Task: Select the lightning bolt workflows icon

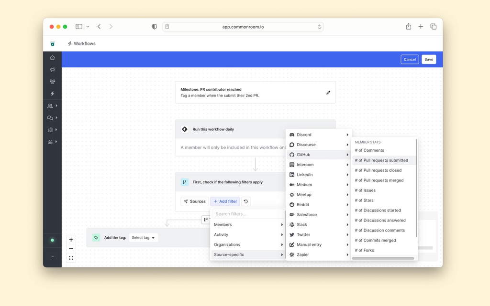Action: tap(52, 94)
